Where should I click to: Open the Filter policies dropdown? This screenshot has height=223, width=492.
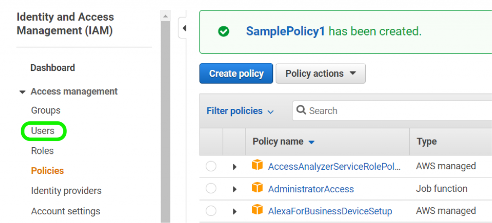(240, 111)
